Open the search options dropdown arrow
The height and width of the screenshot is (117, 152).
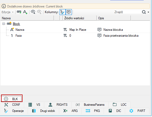tap(148, 12)
